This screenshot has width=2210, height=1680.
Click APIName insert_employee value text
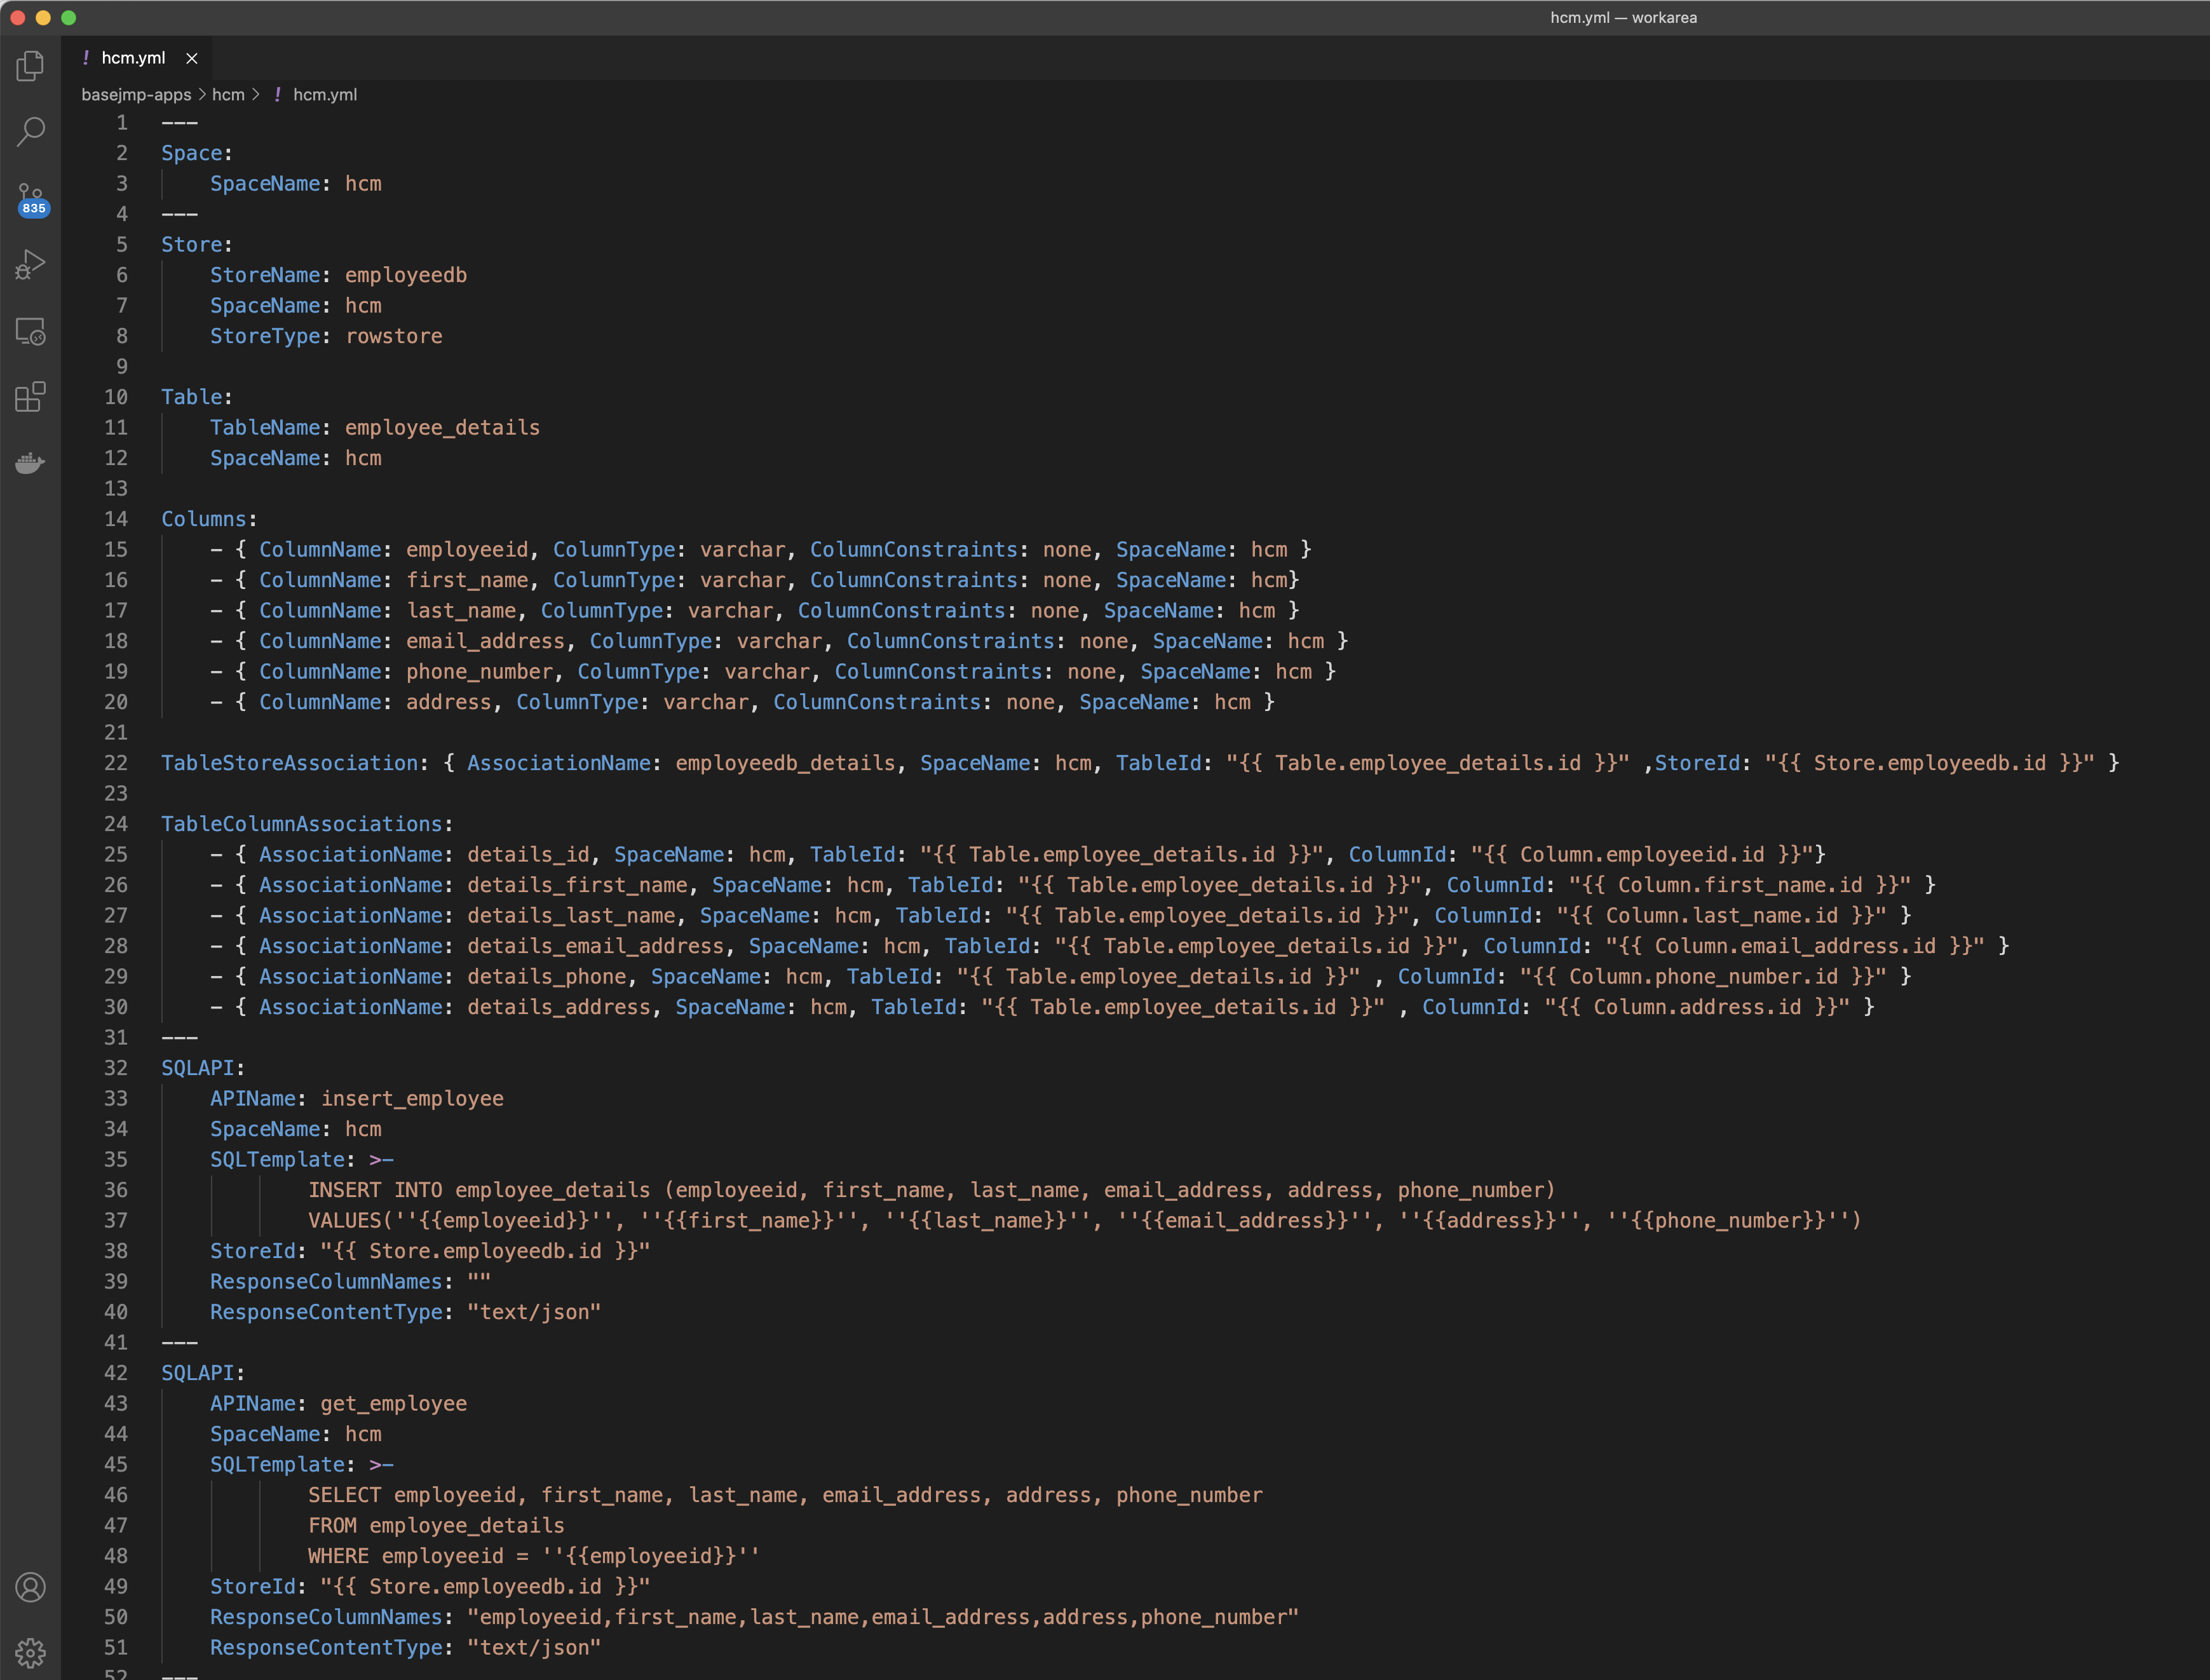click(x=412, y=1098)
